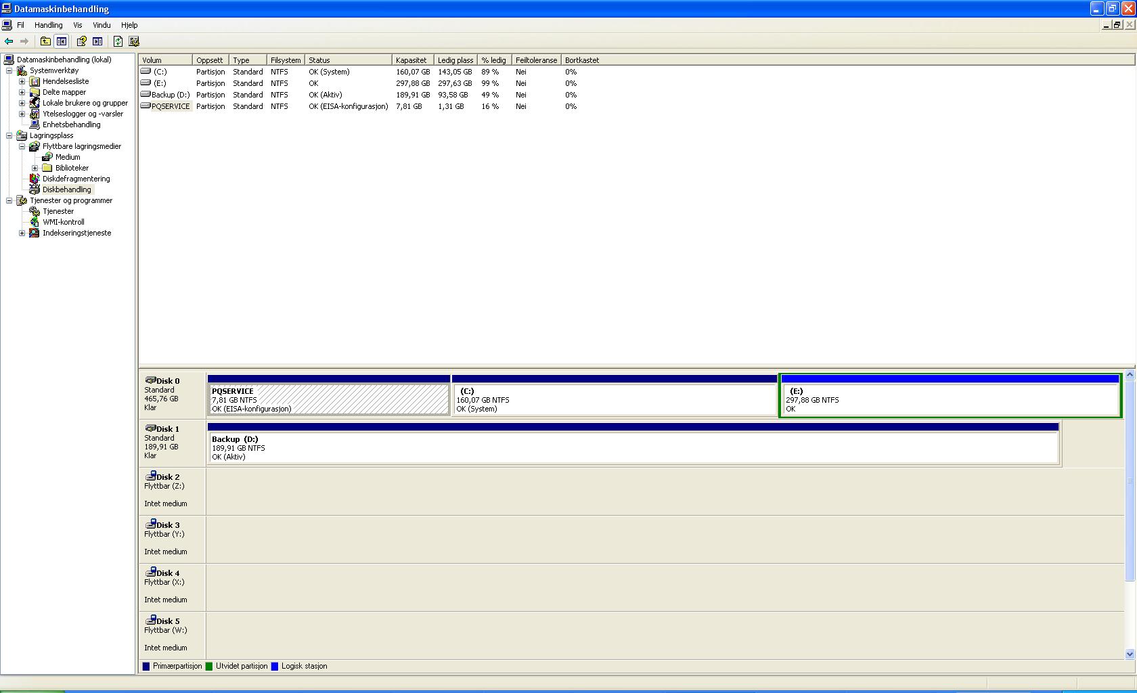Viewport: 1137px width, 693px height.
Task: Open the Hjelp menu
Action: [129, 25]
